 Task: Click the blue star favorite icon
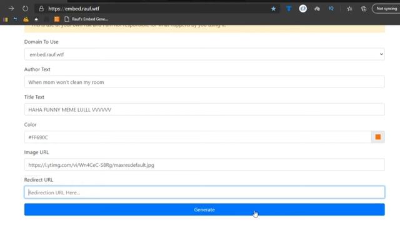click(273, 9)
